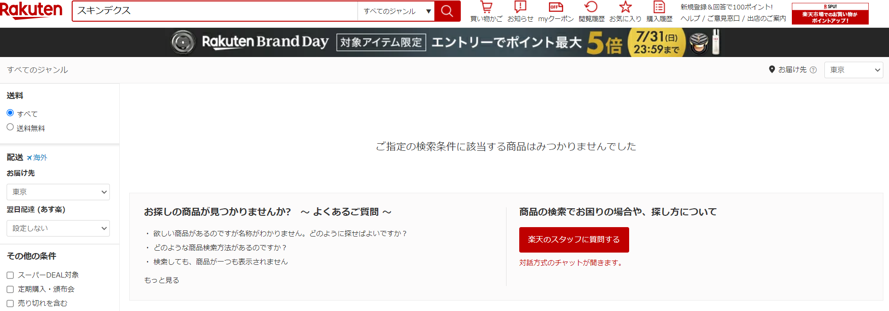
Task: Check the スーパーDEAL対象 checkbox
Action: pyautogui.click(x=10, y=275)
